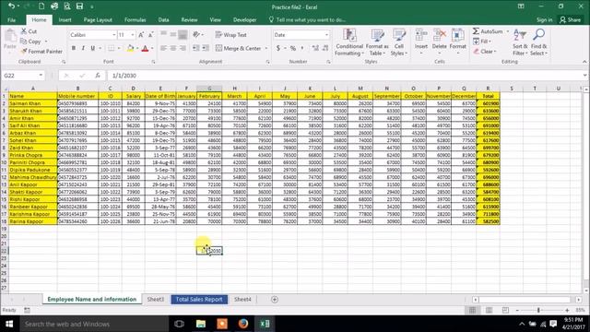Switch to Page Break Preview in status bar
This screenshot has width=590, height=332.
(x=505, y=310)
